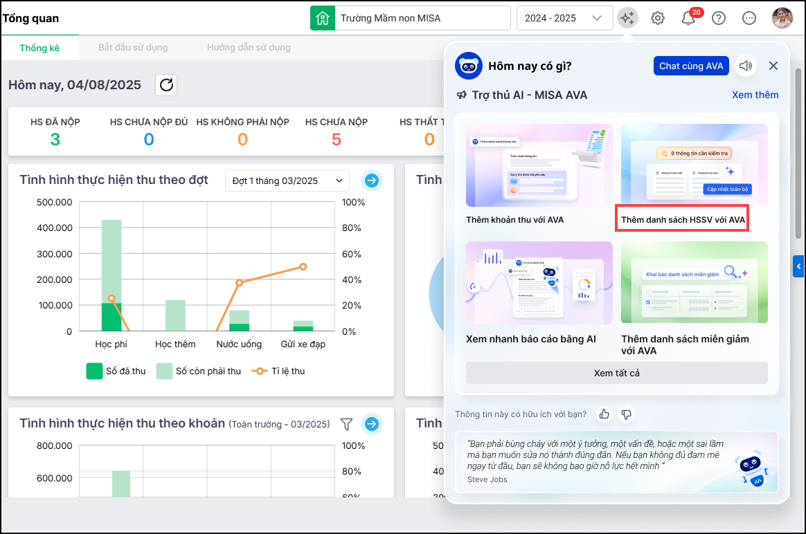Click the thumbs down feedback icon

(x=627, y=414)
